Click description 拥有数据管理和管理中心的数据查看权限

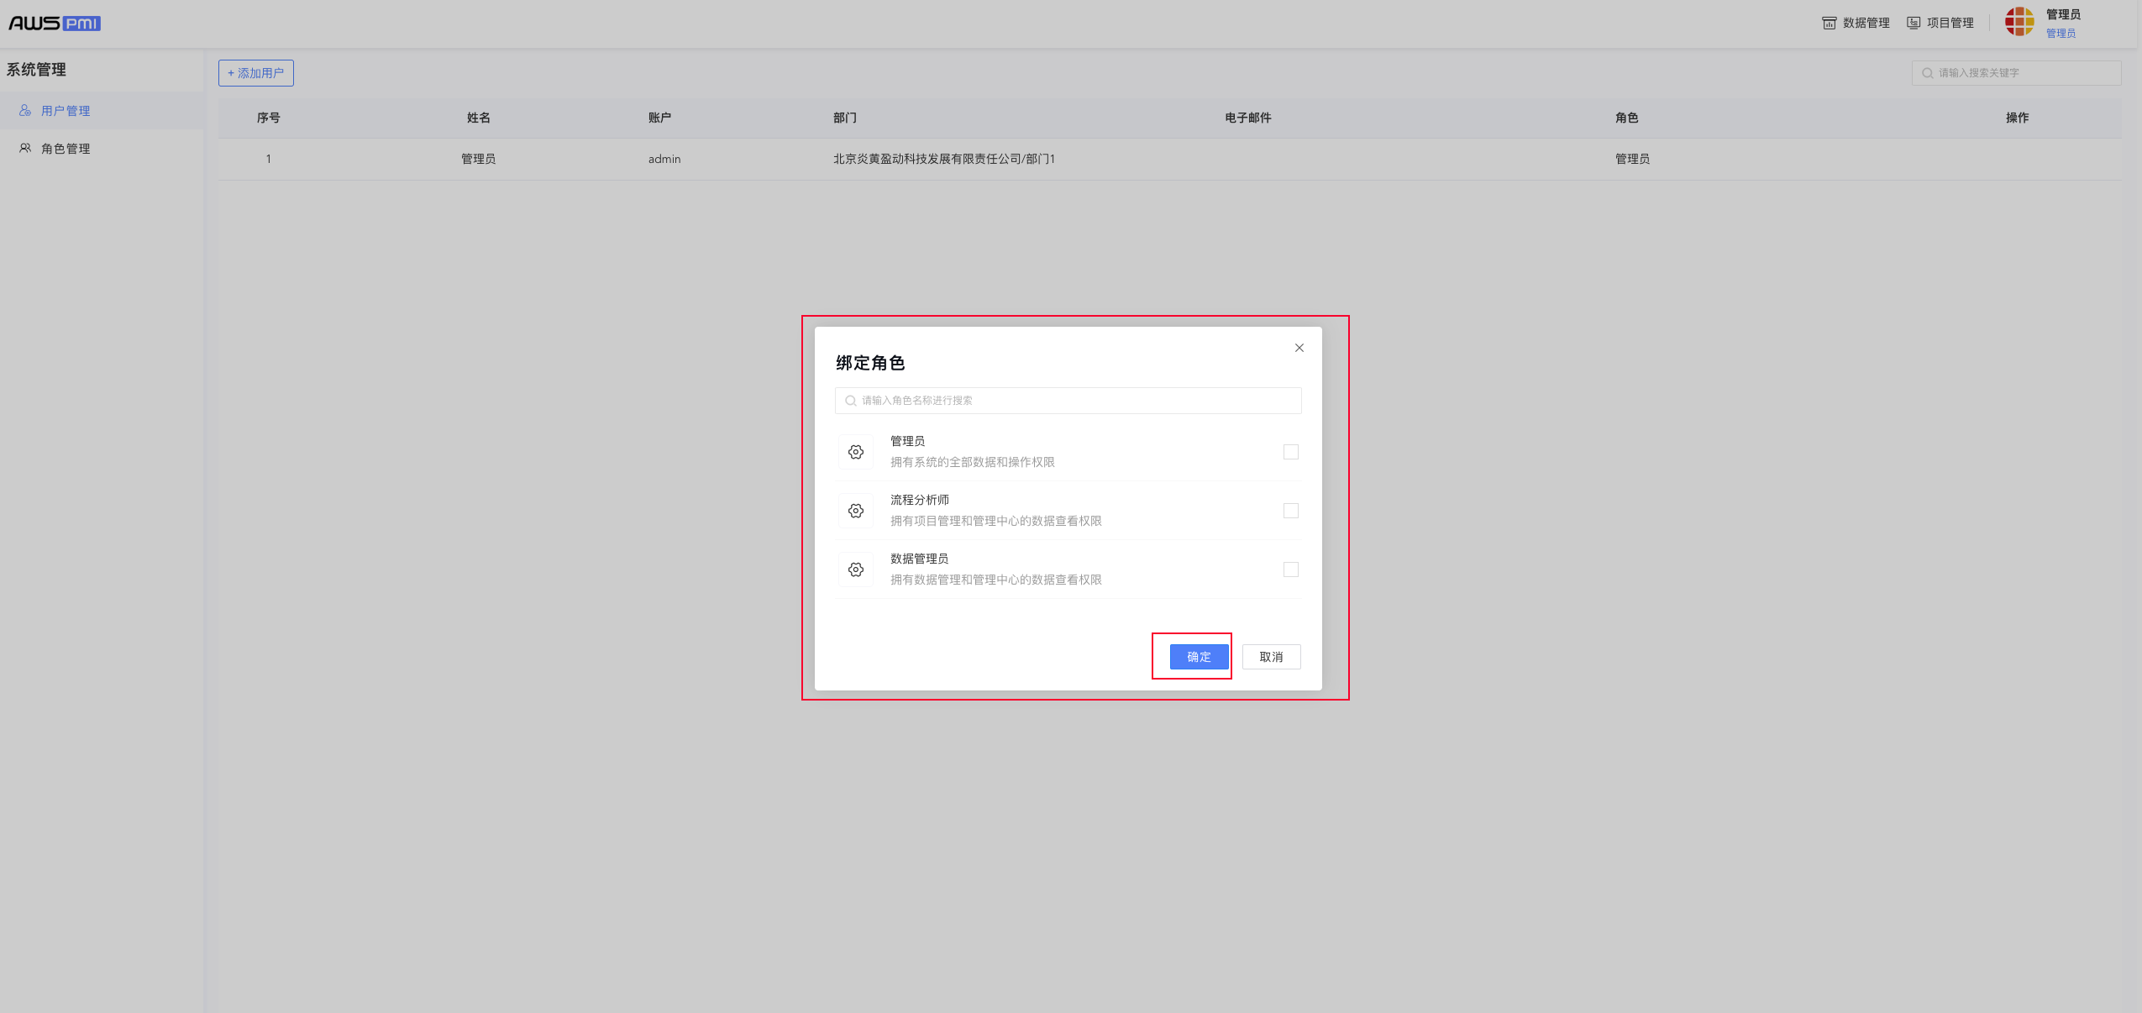(996, 580)
